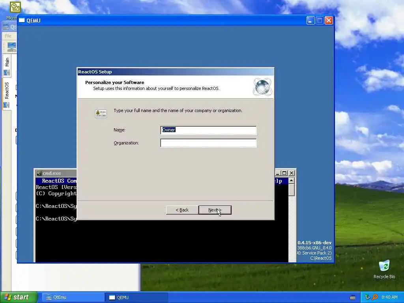Click the cmd.exe vertical scrollbar thumb
Viewport: 404px width, 303px height.
[292, 190]
